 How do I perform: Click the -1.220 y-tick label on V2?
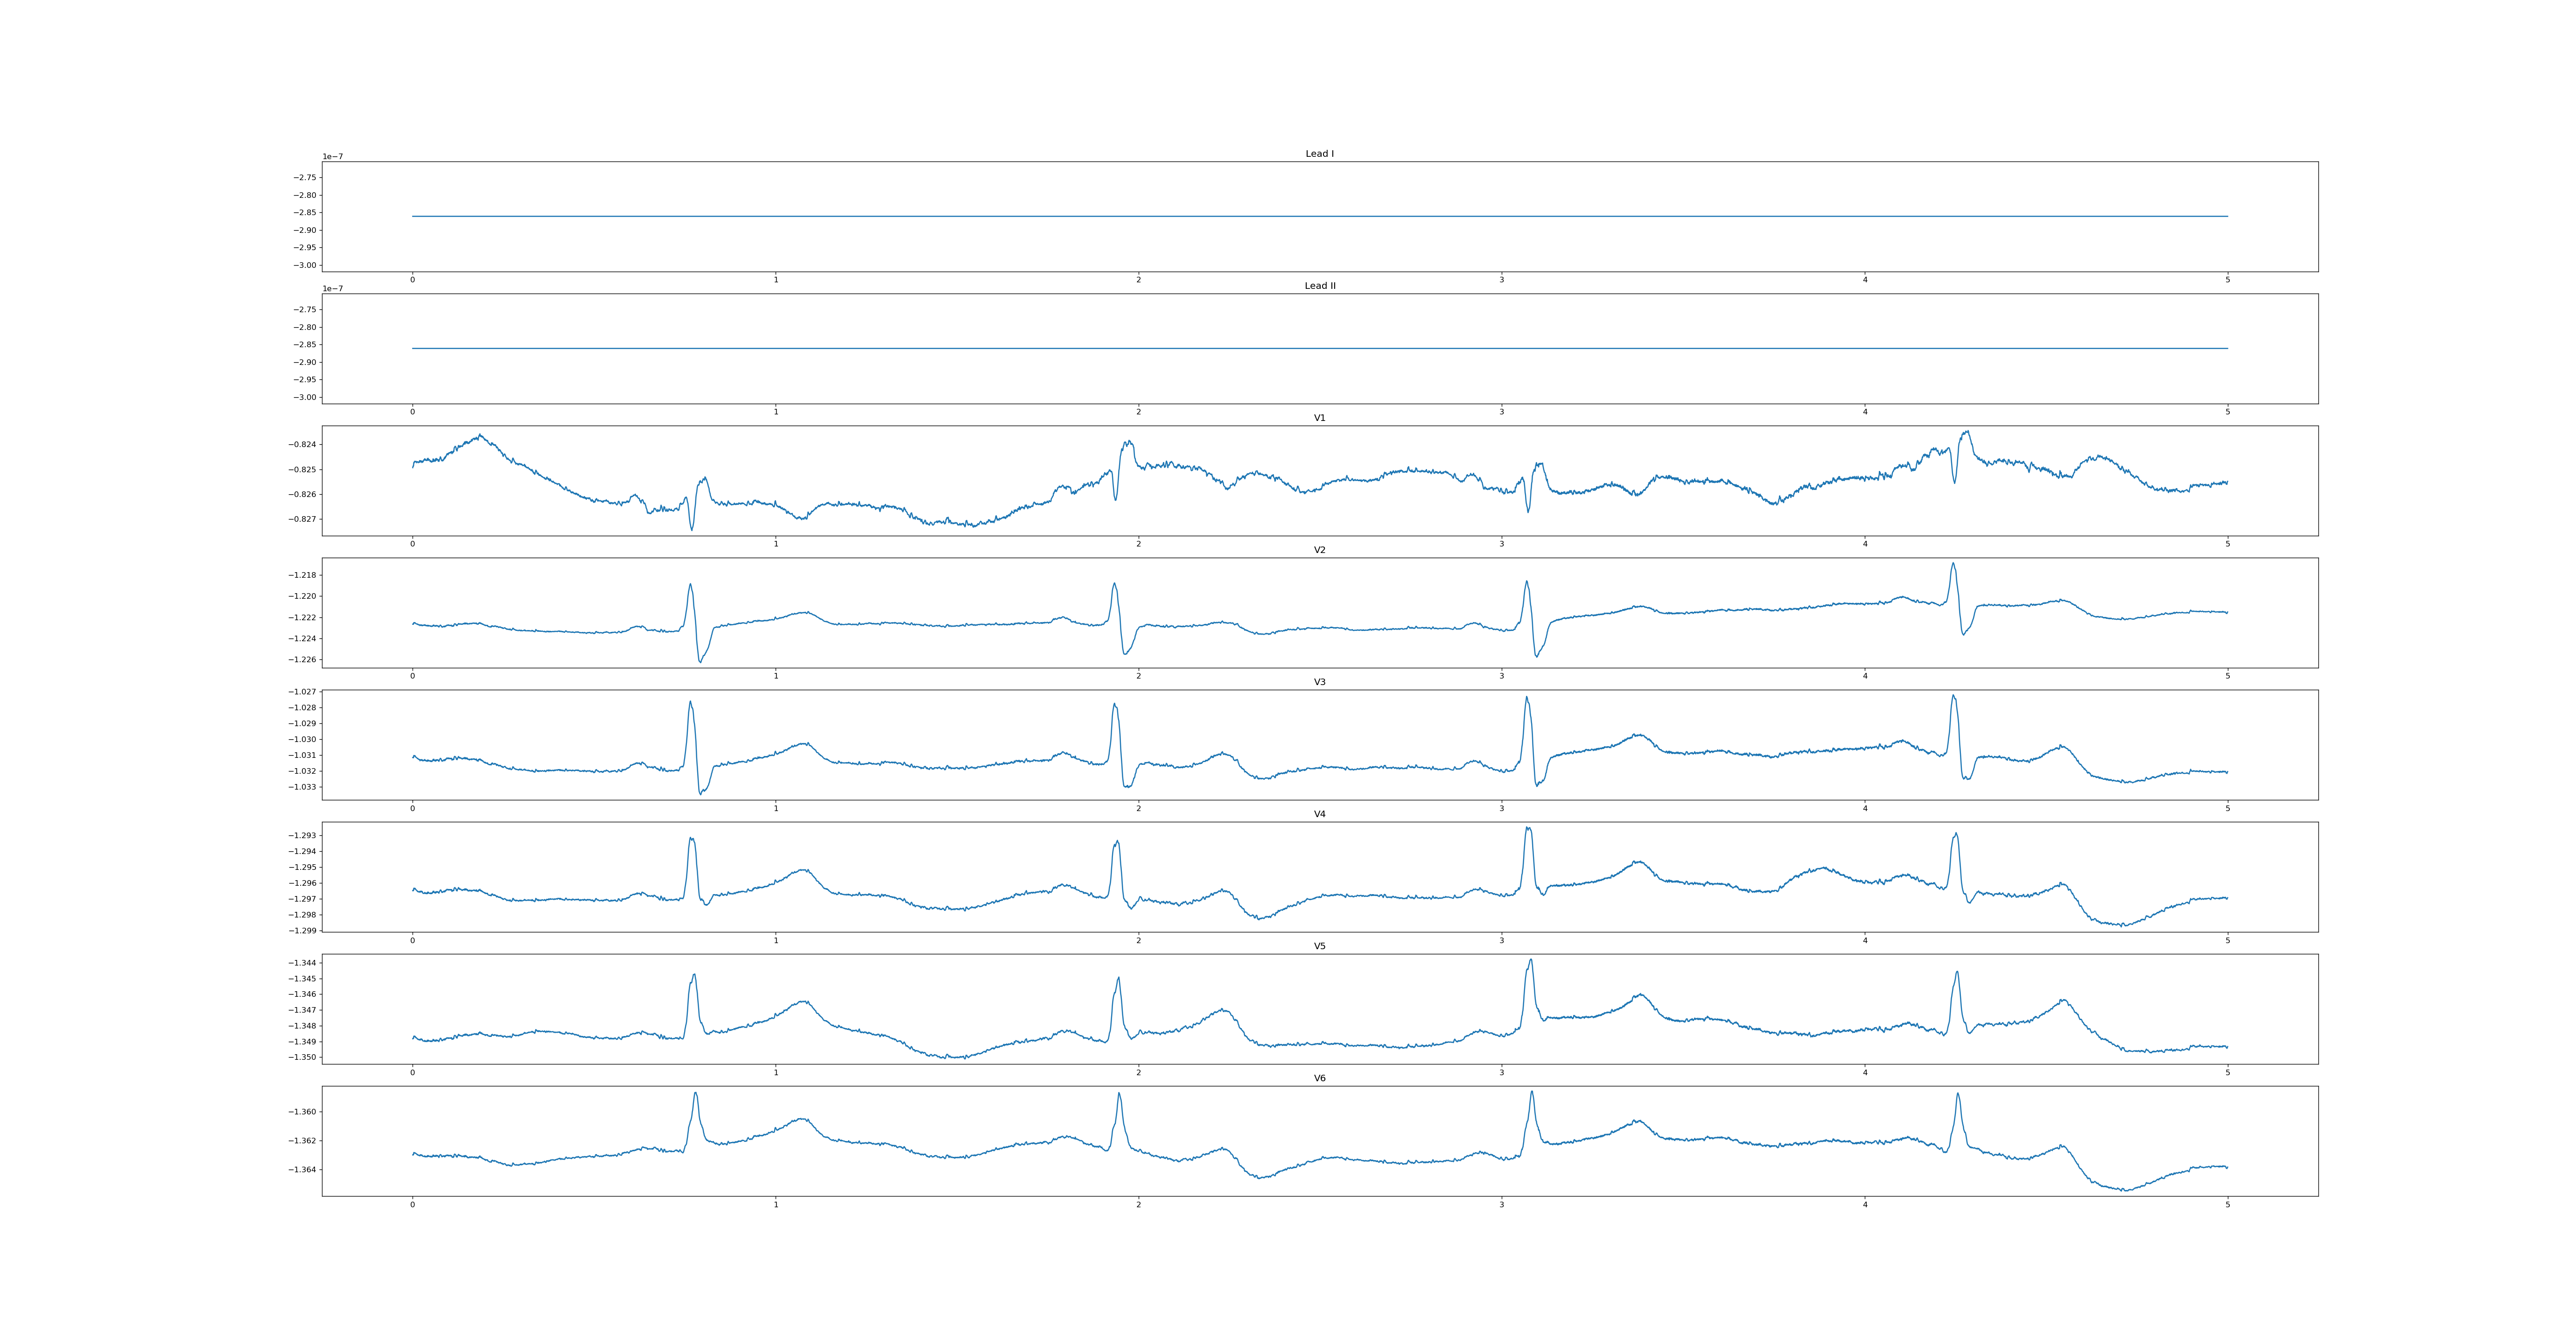pos(302,596)
